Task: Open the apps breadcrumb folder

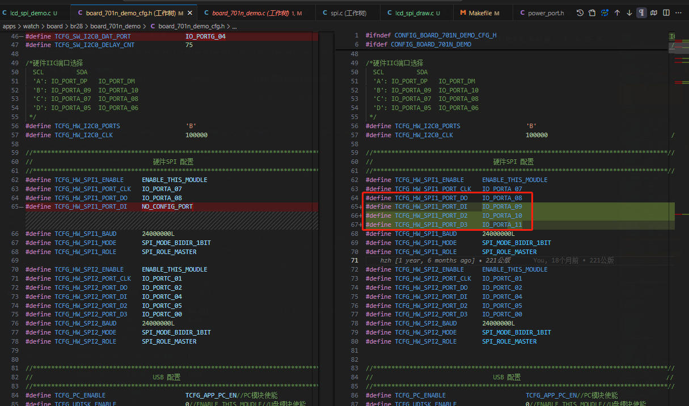Action: click(x=9, y=26)
